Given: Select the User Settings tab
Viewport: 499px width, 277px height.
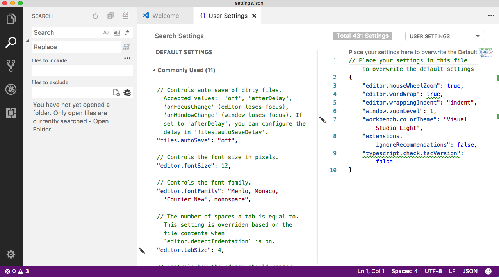Looking at the screenshot, I should (228, 16).
